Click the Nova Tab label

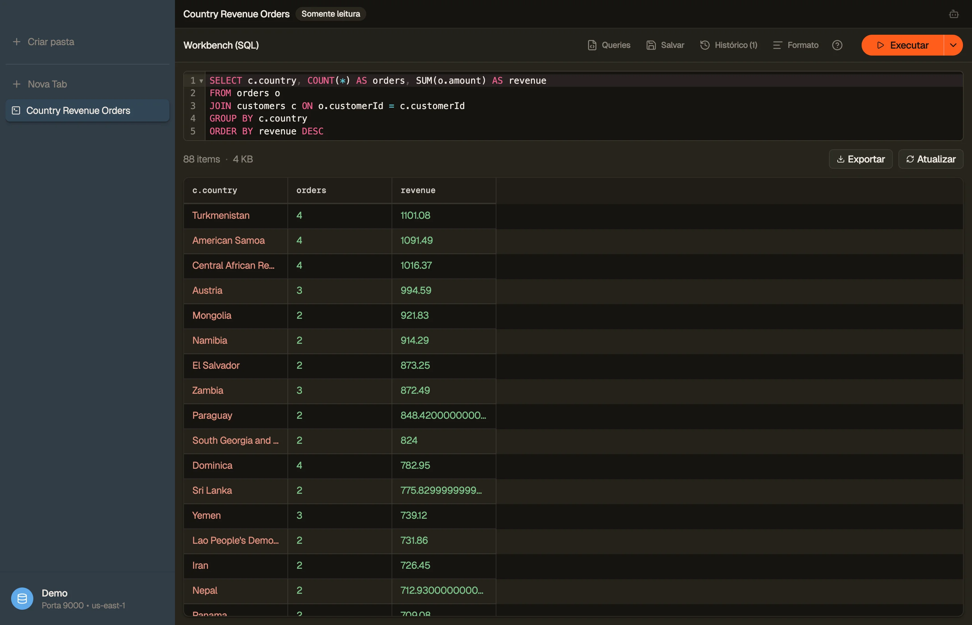[x=47, y=84]
